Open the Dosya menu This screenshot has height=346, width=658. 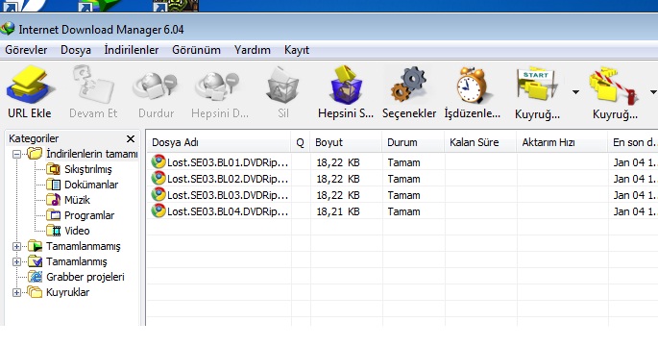76,50
